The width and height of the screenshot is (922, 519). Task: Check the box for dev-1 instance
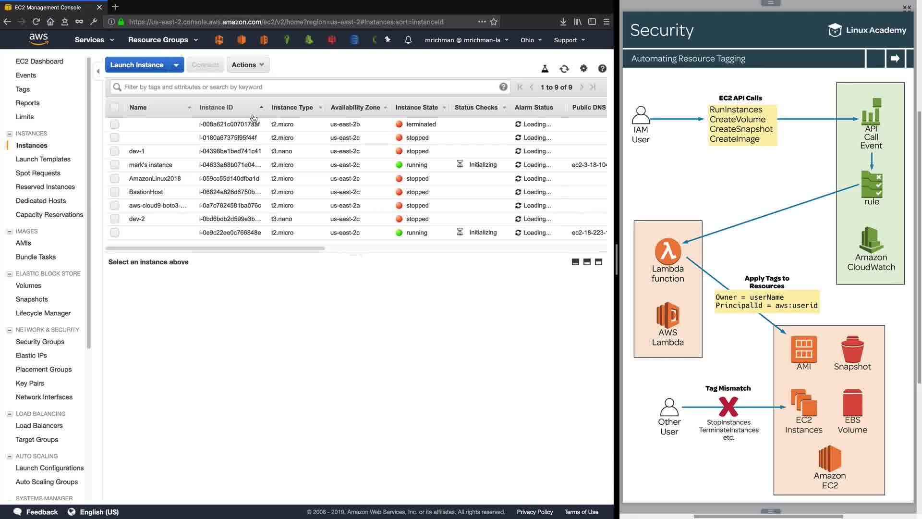pos(114,151)
